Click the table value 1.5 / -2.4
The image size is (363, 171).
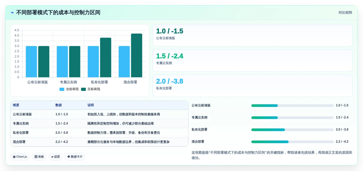tap(62, 123)
